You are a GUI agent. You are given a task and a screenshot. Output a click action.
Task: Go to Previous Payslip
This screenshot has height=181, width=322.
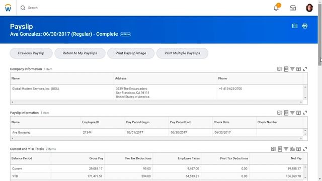coord(31,53)
